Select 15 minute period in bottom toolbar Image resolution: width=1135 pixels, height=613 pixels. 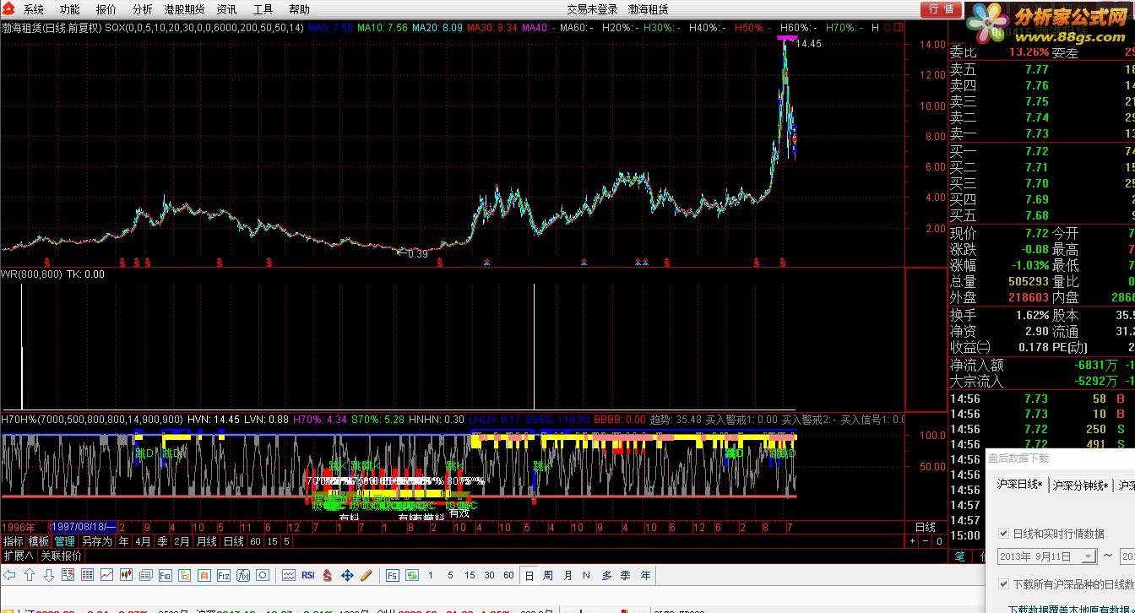[x=470, y=575]
